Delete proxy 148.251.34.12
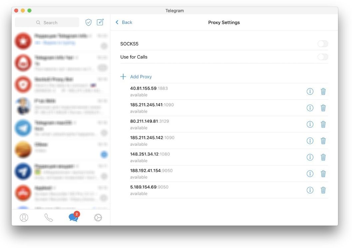Image resolution: width=352 pixels, height=248 pixels. [x=323, y=157]
